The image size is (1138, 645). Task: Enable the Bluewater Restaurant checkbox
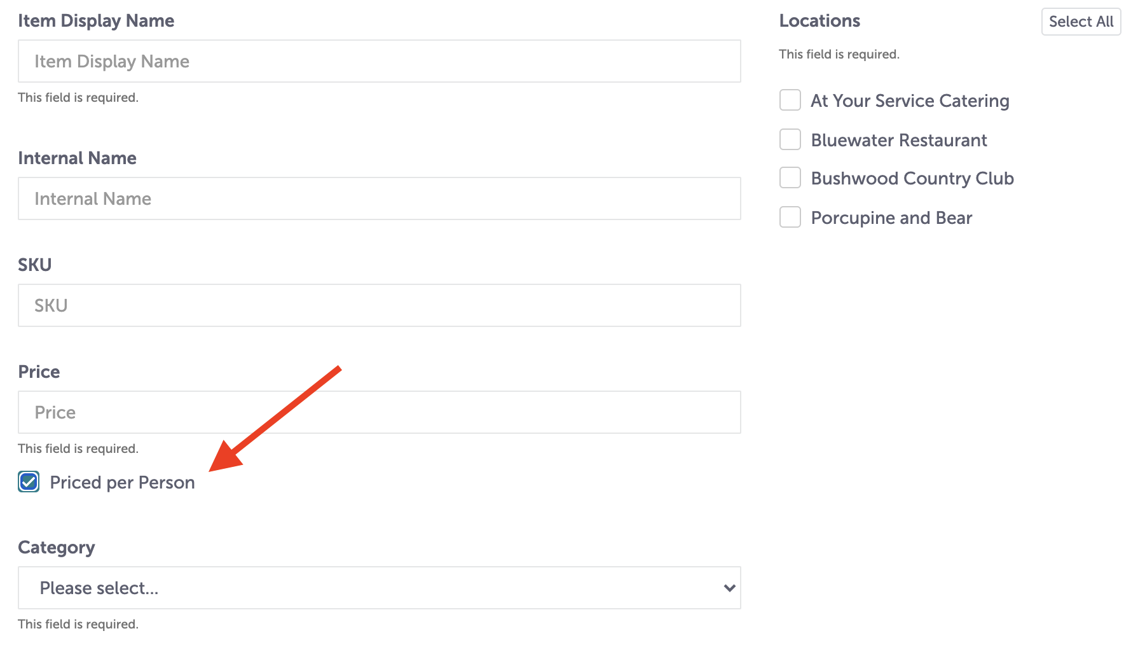tap(790, 139)
